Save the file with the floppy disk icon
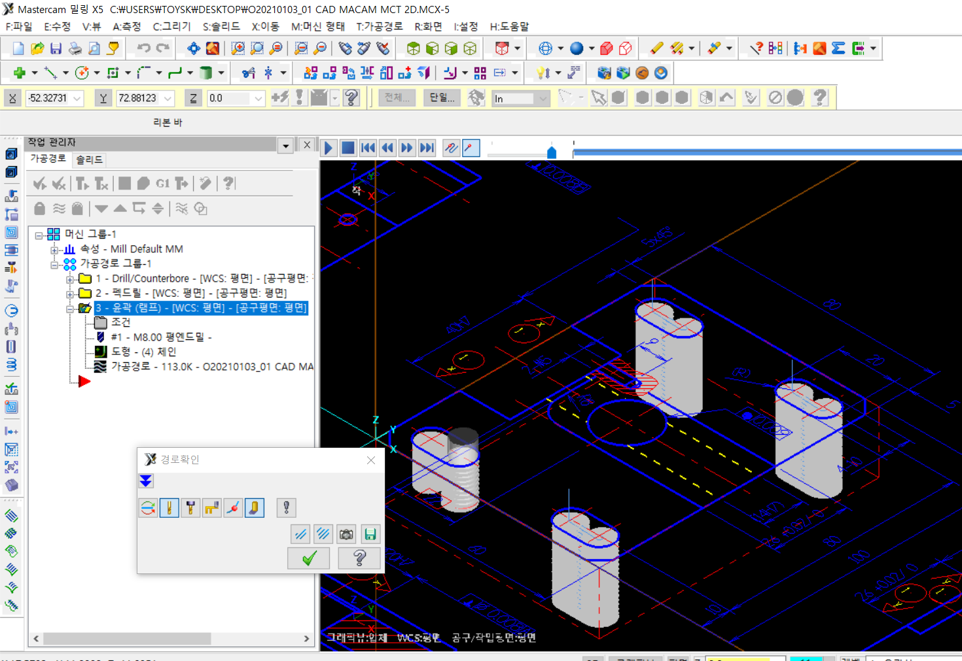 (56, 48)
